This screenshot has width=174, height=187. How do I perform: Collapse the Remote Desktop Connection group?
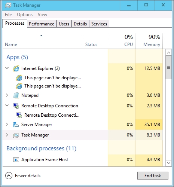pyautogui.click(x=7, y=105)
